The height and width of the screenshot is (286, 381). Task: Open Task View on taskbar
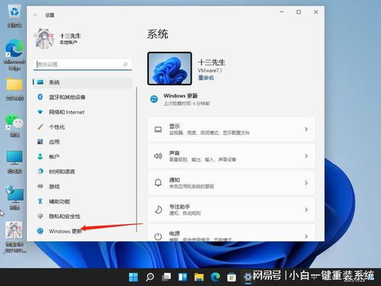click(x=166, y=277)
